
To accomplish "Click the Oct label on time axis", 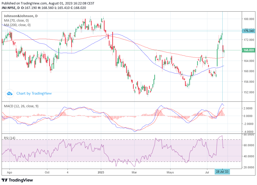I will click(x=47, y=172).
